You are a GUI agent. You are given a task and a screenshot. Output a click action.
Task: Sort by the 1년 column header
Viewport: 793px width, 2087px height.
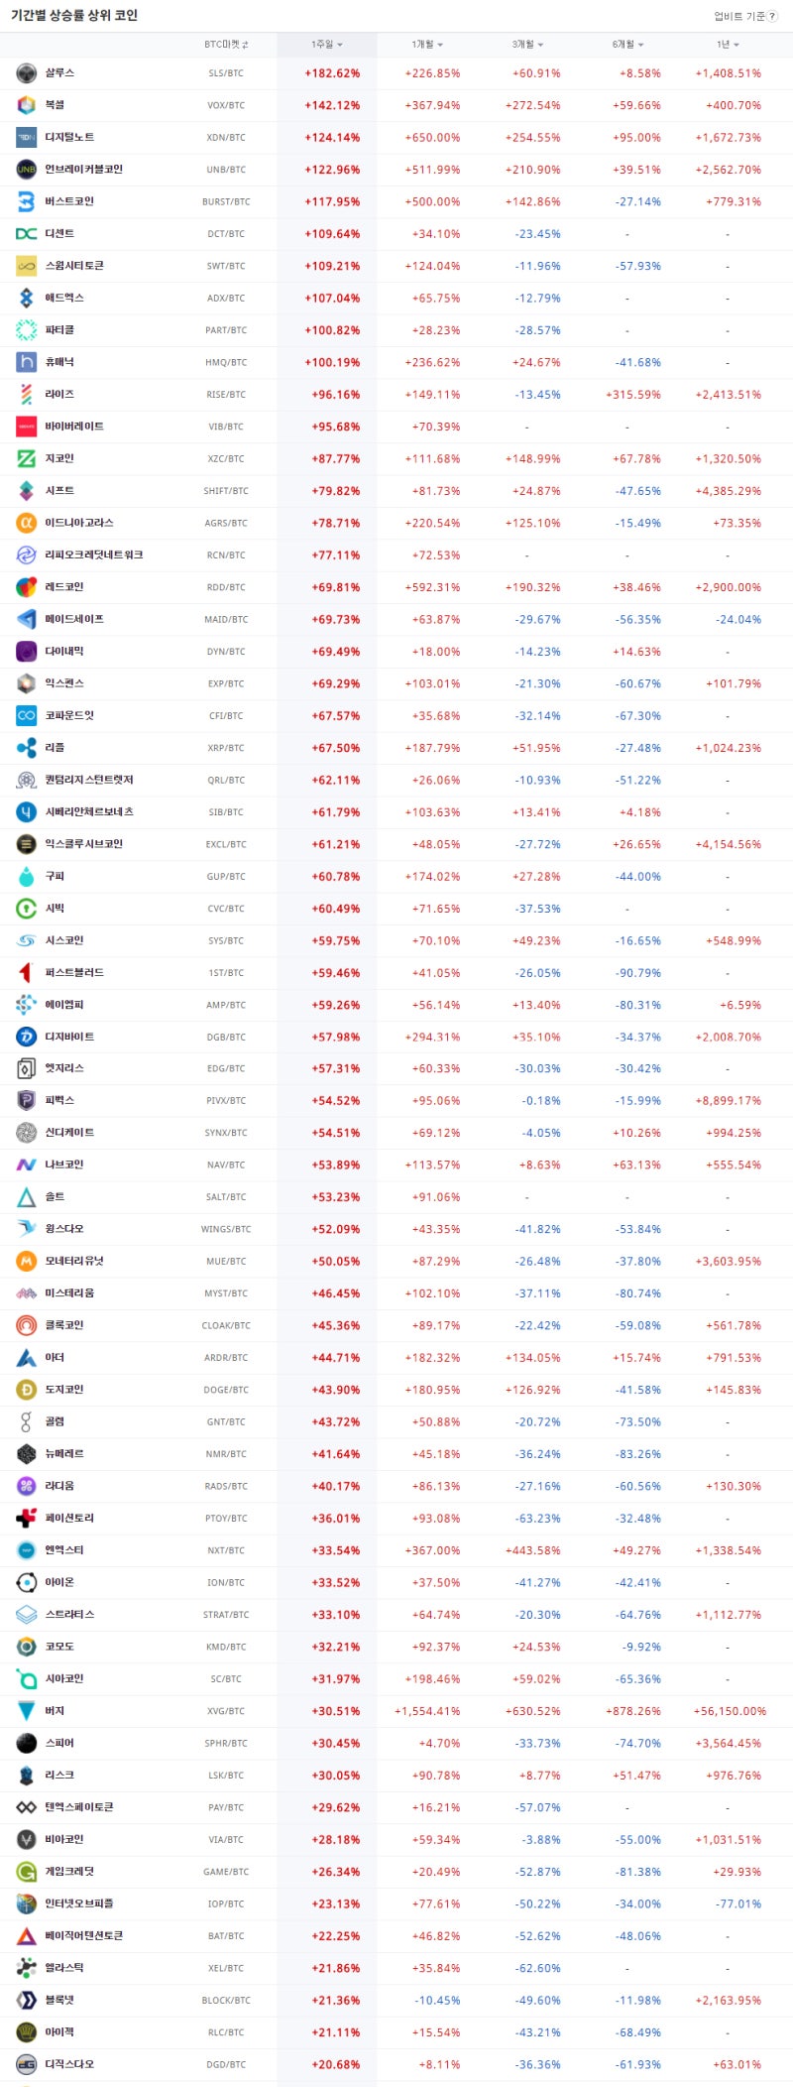tap(728, 45)
